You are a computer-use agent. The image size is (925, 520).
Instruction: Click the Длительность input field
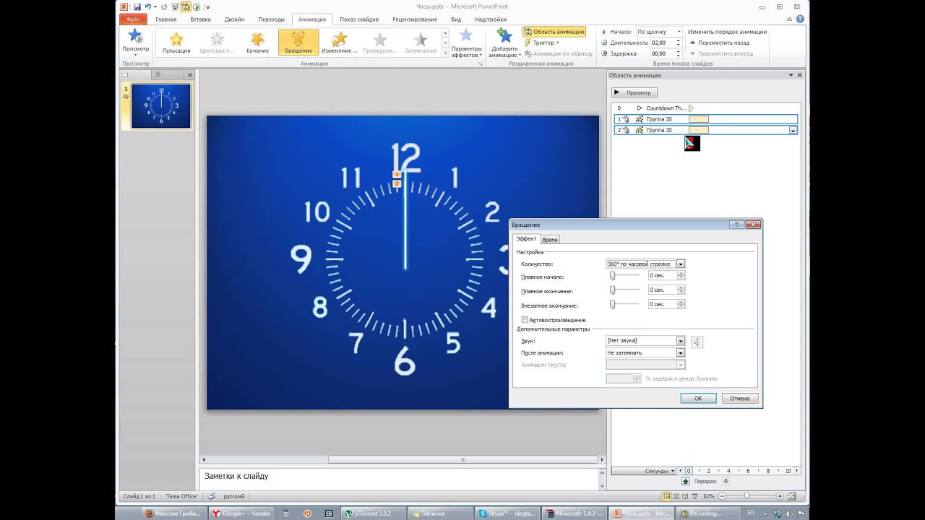click(x=663, y=43)
